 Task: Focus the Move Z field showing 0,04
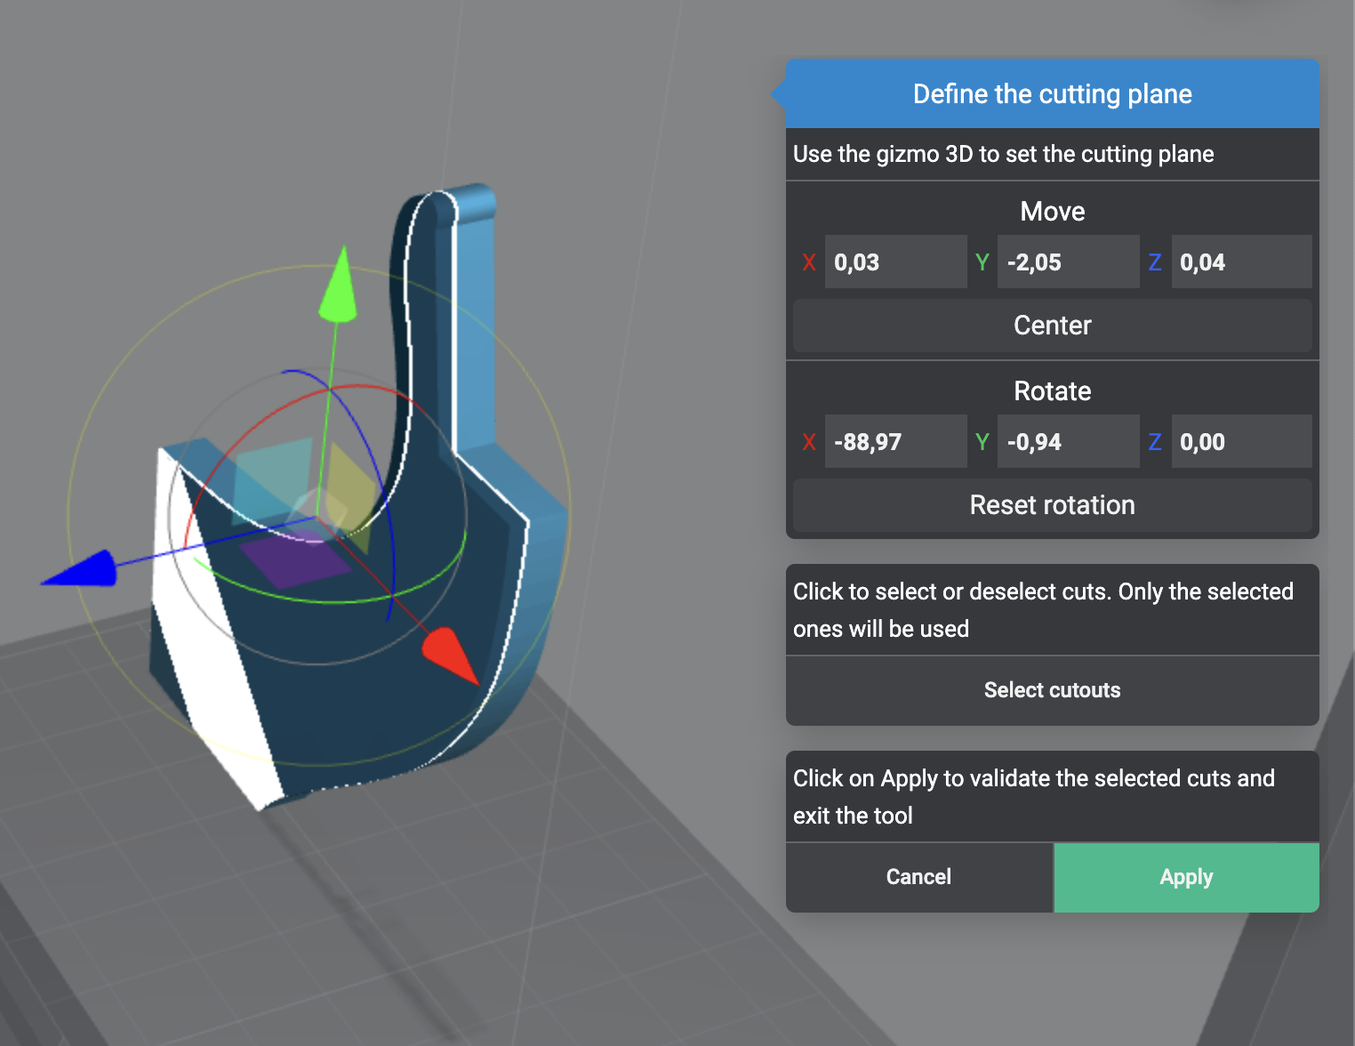point(1240,262)
